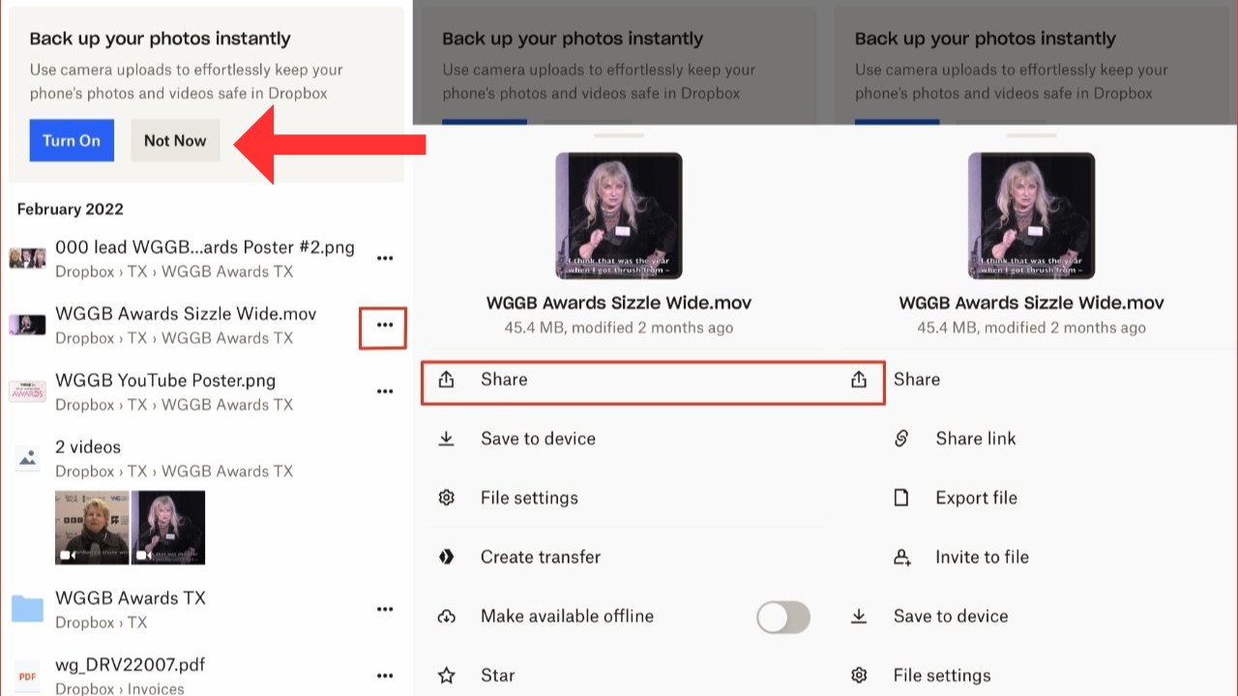
Task: Click the cloud icon for Make available offline
Action: tap(446, 616)
